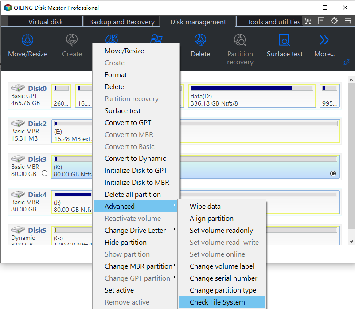Switch to the Disk management tab
The image size is (355, 309).
[198, 22]
